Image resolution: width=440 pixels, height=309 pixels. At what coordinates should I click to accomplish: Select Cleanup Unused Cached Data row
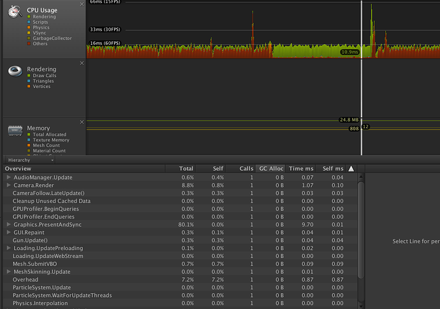tap(180, 201)
